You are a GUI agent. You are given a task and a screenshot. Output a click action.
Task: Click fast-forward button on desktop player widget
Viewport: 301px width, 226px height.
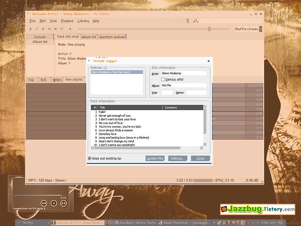coord(64,203)
